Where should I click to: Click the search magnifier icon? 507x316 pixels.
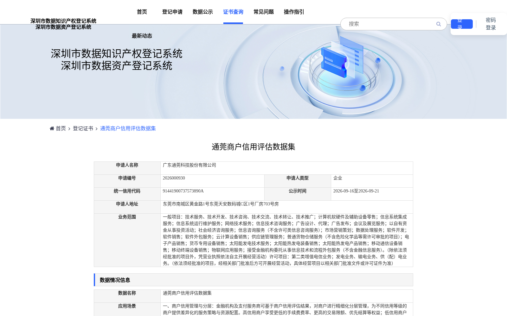439,24
